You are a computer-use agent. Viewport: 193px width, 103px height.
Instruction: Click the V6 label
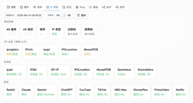coord(69,15)
